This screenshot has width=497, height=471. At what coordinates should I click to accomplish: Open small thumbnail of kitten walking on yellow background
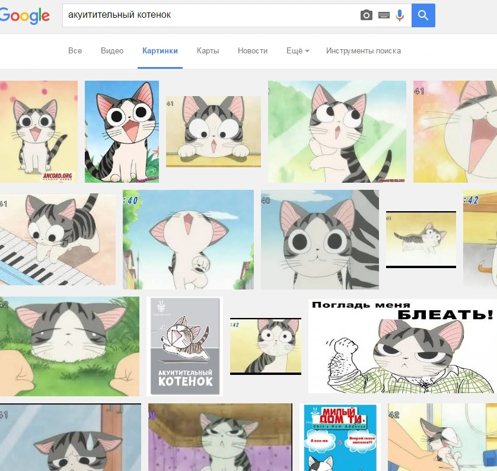[x=421, y=240]
